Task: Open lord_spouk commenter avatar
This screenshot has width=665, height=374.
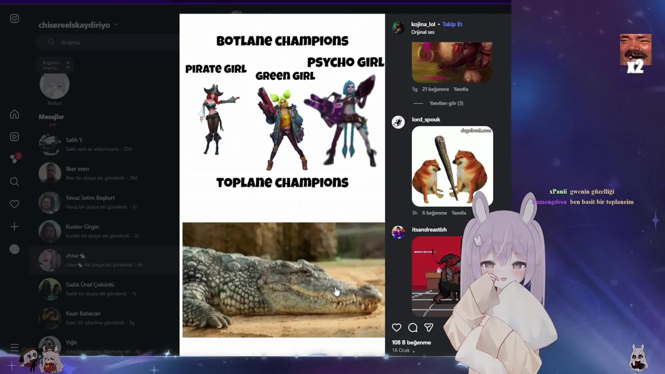Action: tap(398, 122)
